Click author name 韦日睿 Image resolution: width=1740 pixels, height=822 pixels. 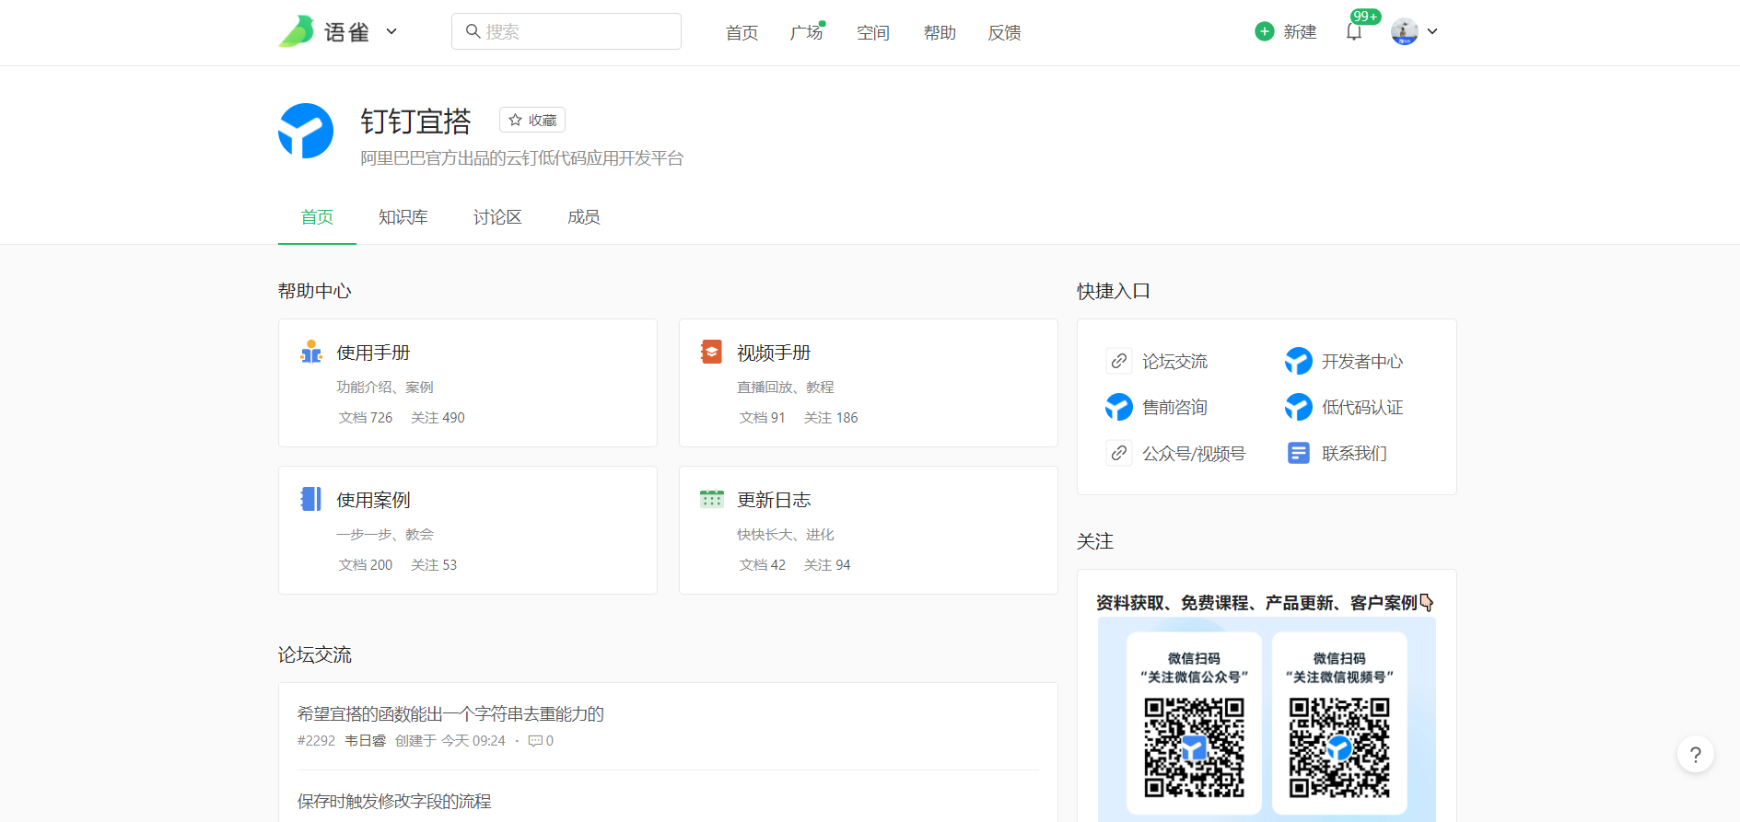(x=365, y=741)
